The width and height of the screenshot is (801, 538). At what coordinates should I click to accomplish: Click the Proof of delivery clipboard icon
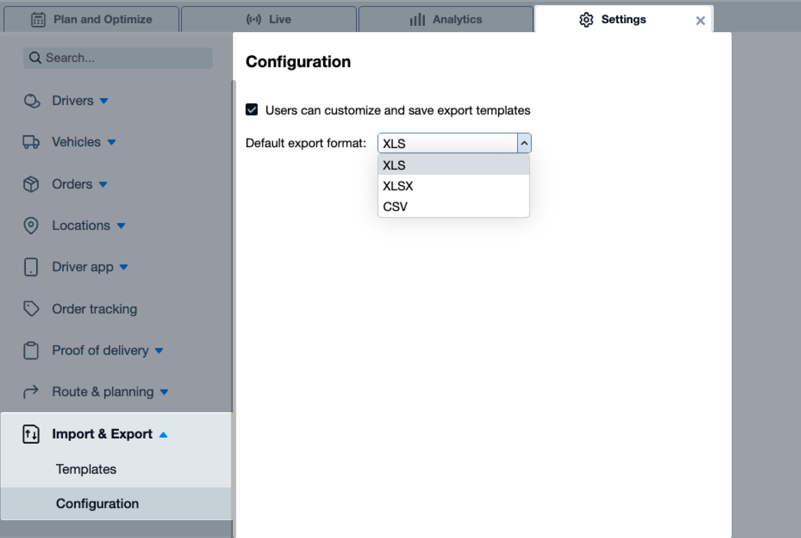[31, 350]
